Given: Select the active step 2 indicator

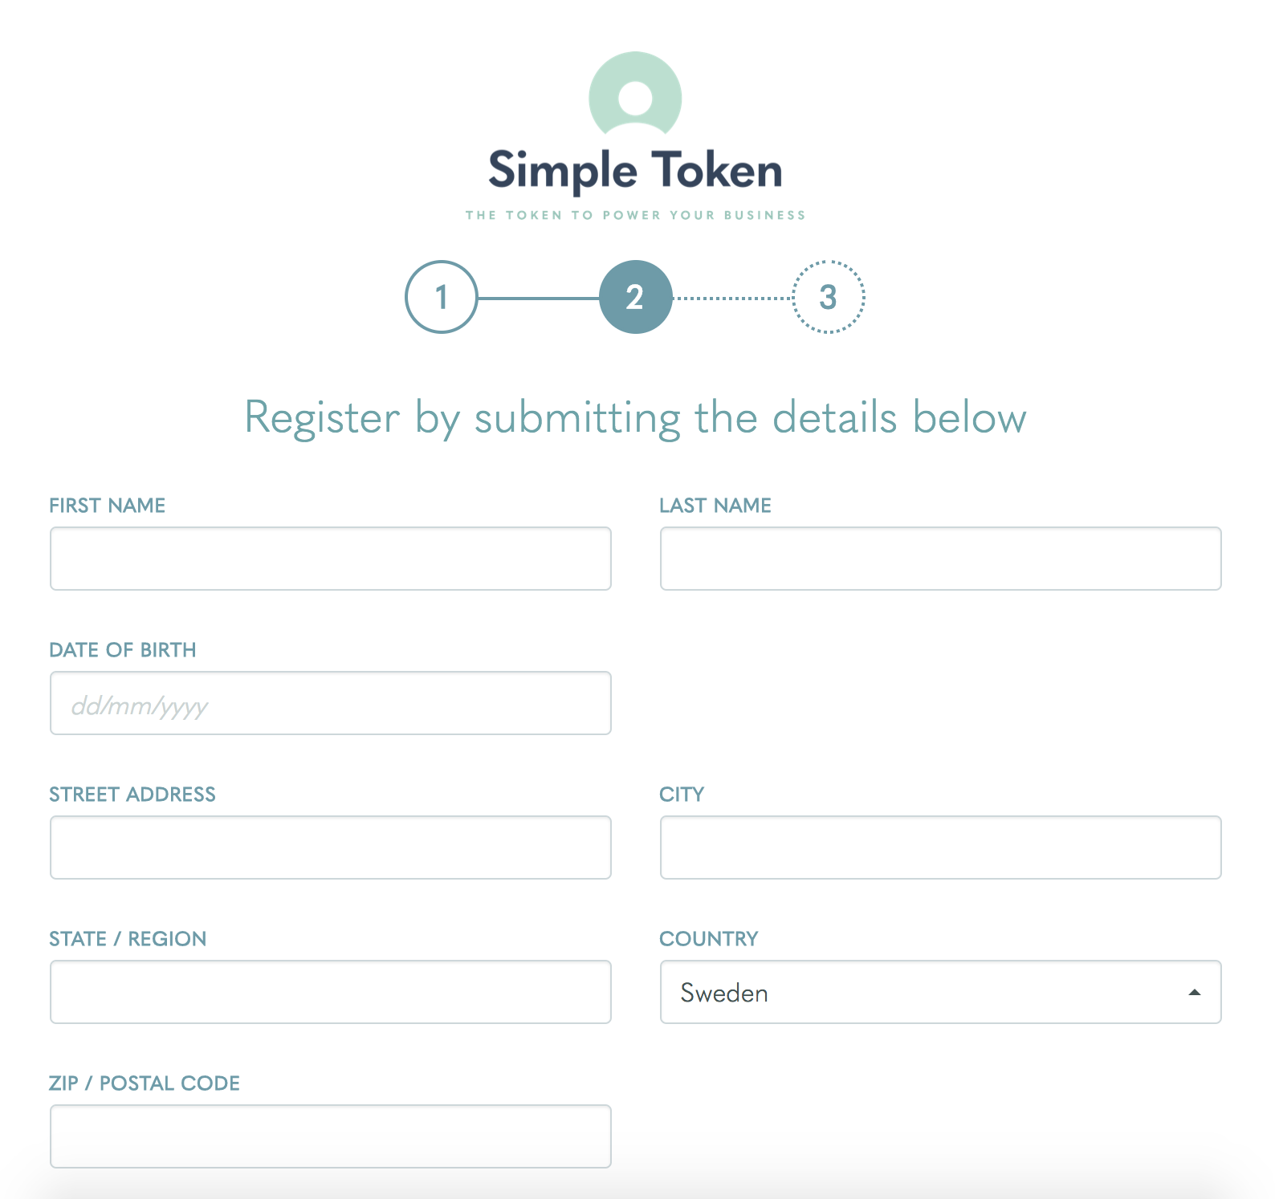Looking at the screenshot, I should point(635,297).
